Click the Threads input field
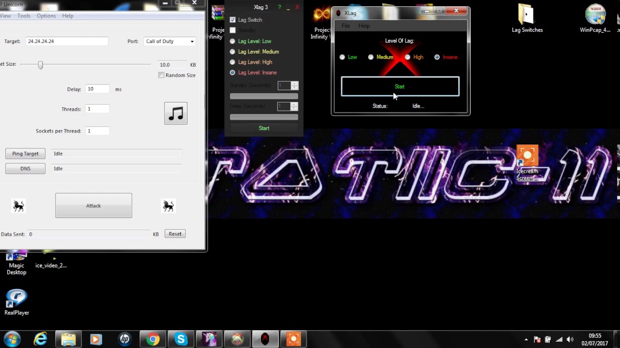Image resolution: width=620 pixels, height=348 pixels. coord(97,109)
